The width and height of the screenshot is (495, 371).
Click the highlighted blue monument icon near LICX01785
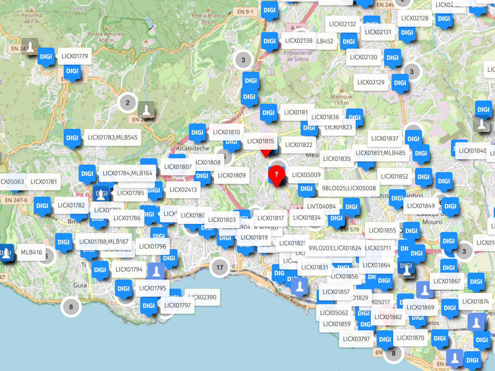click(x=101, y=194)
